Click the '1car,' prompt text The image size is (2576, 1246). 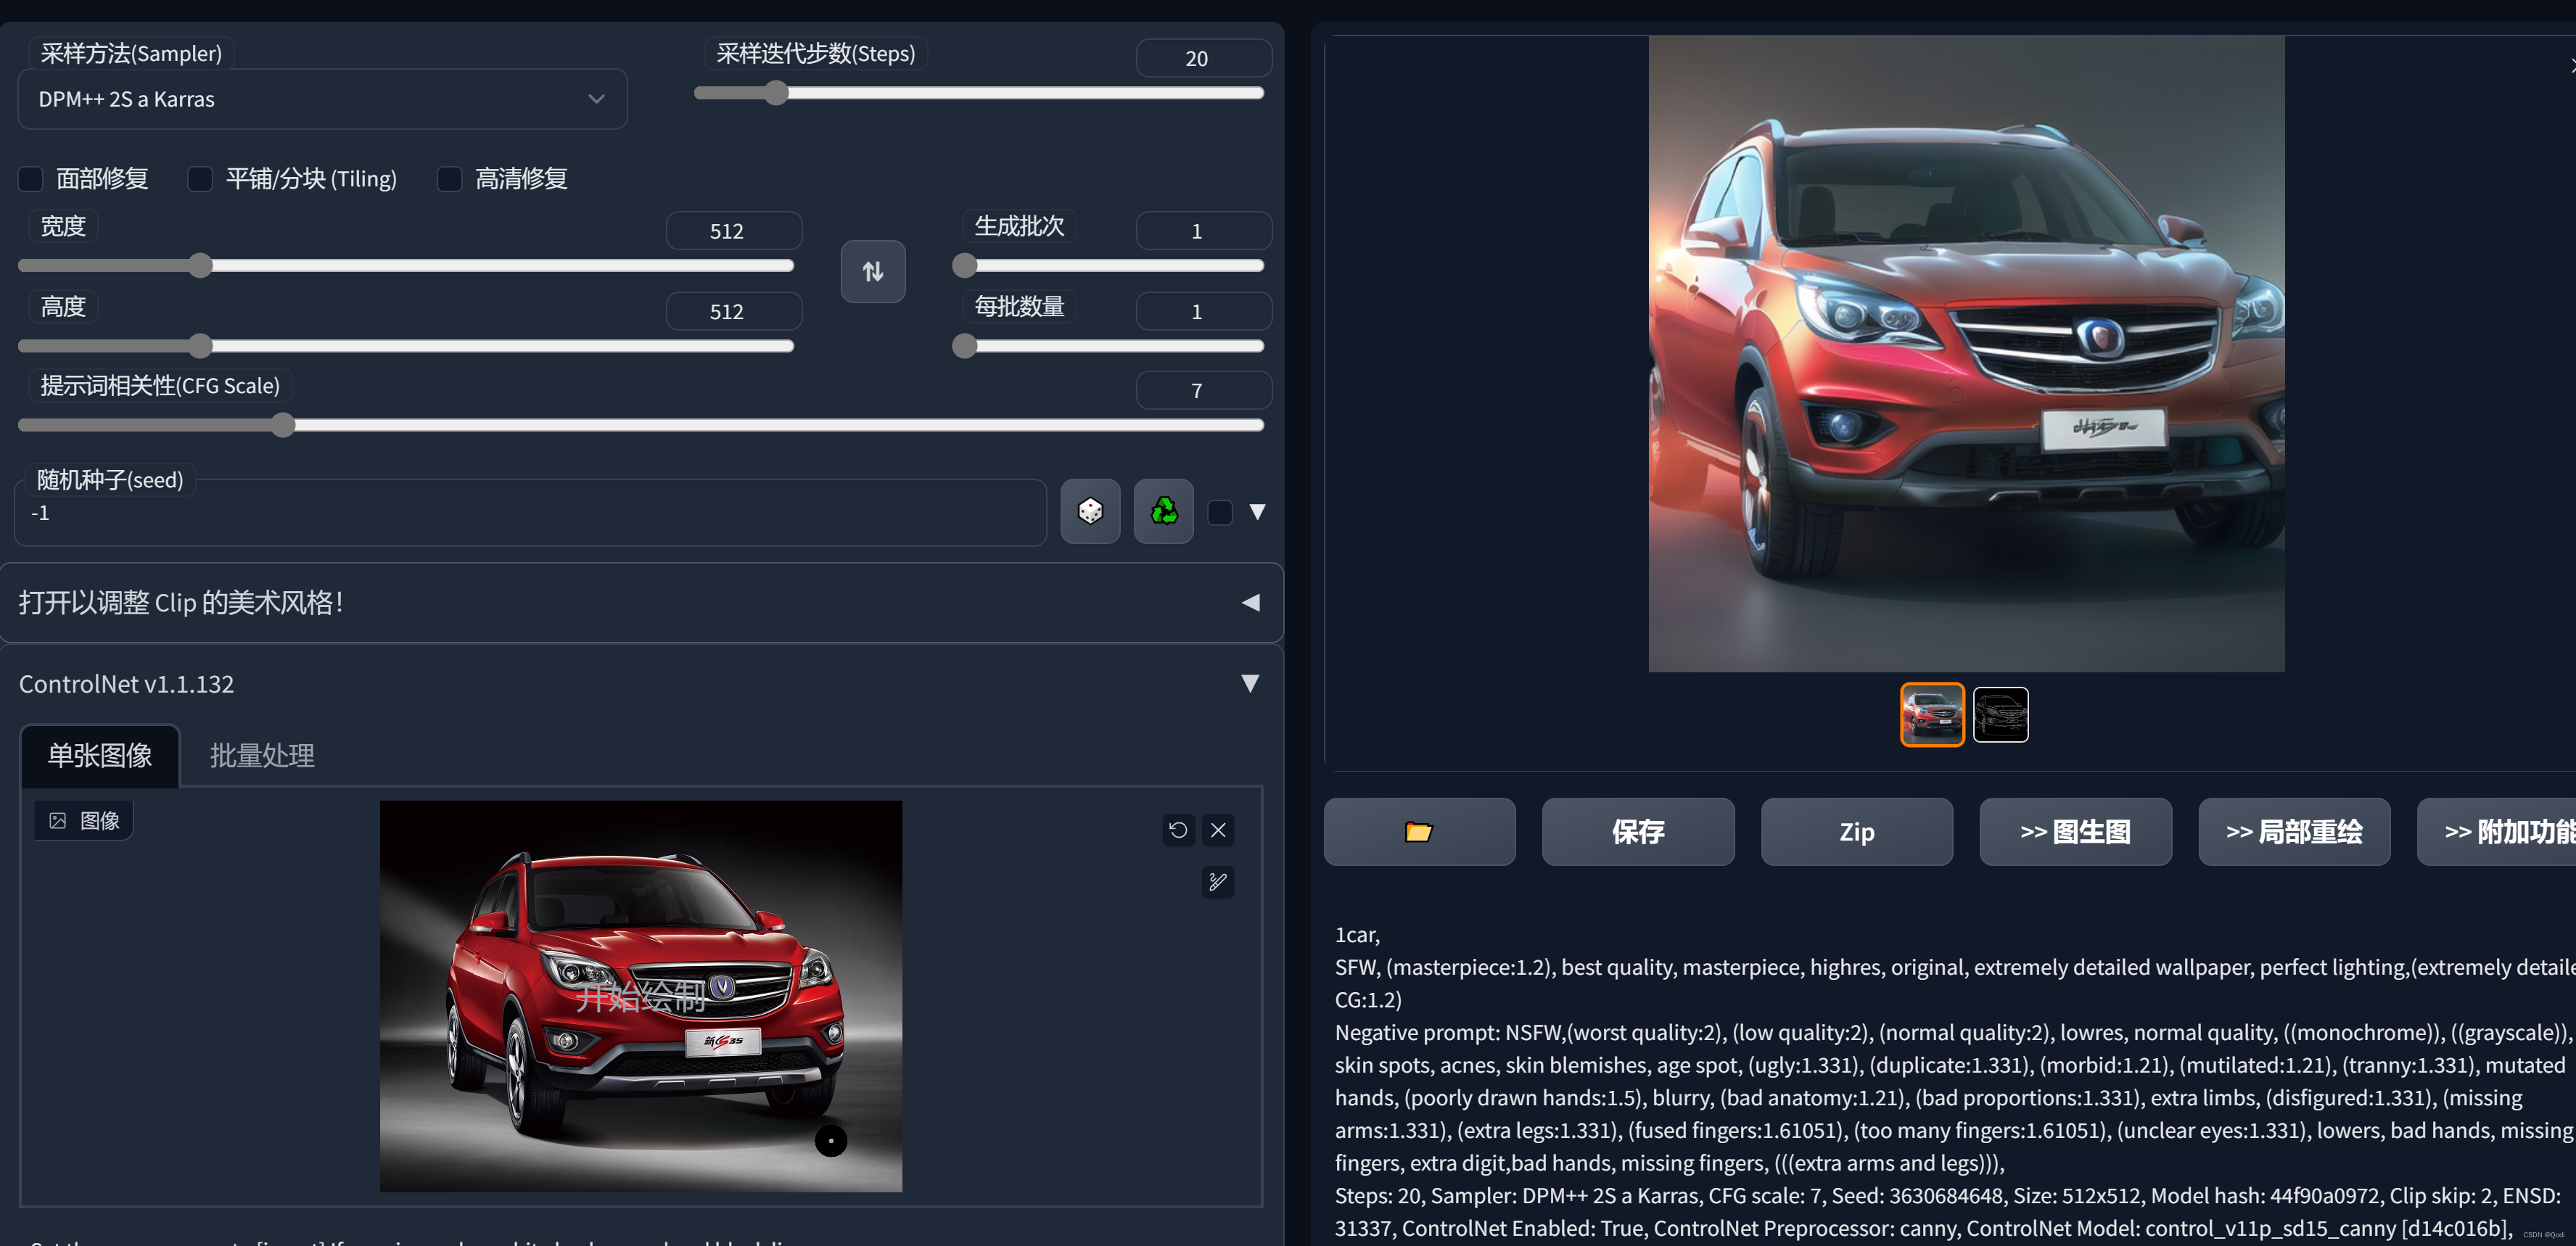click(1357, 935)
